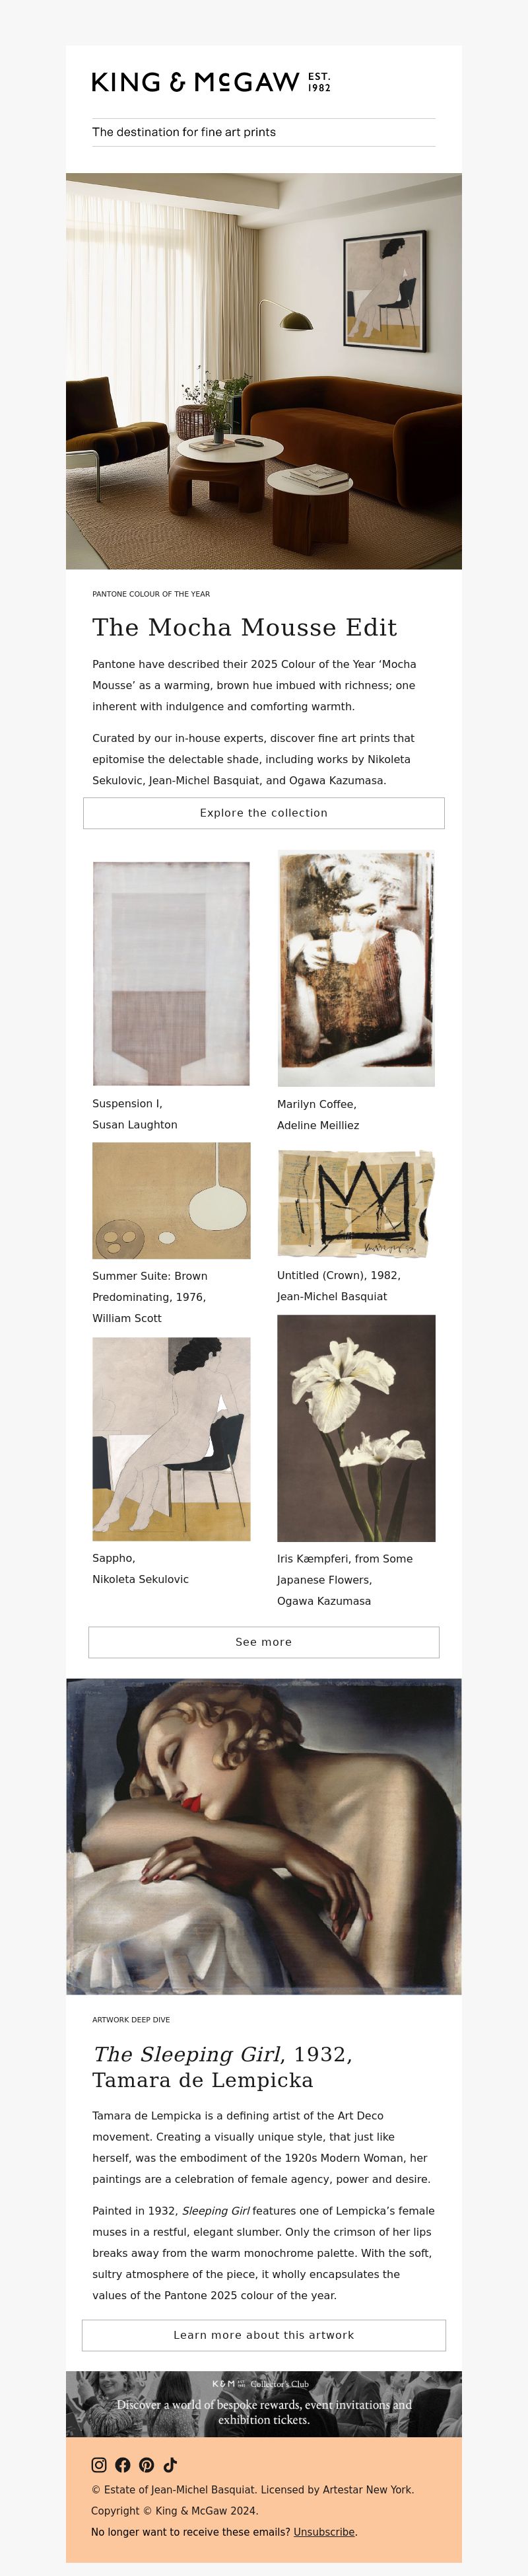The width and height of the screenshot is (528, 2576).
Task: Click The Sleeping Girl painting image
Action: [x=263, y=1836]
